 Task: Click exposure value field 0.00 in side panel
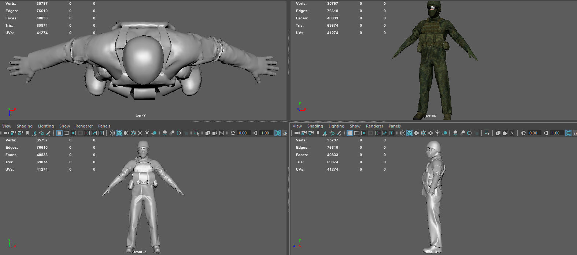(x=534, y=133)
